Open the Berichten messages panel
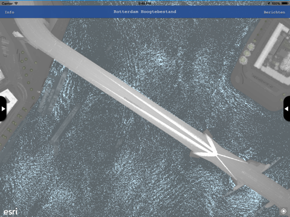The width and height of the screenshot is (290, 217). coord(274,12)
